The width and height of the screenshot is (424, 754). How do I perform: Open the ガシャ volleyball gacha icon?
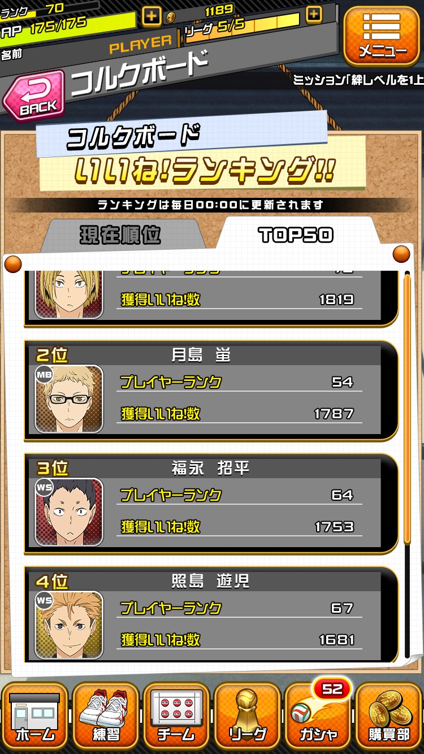pyautogui.click(x=318, y=716)
